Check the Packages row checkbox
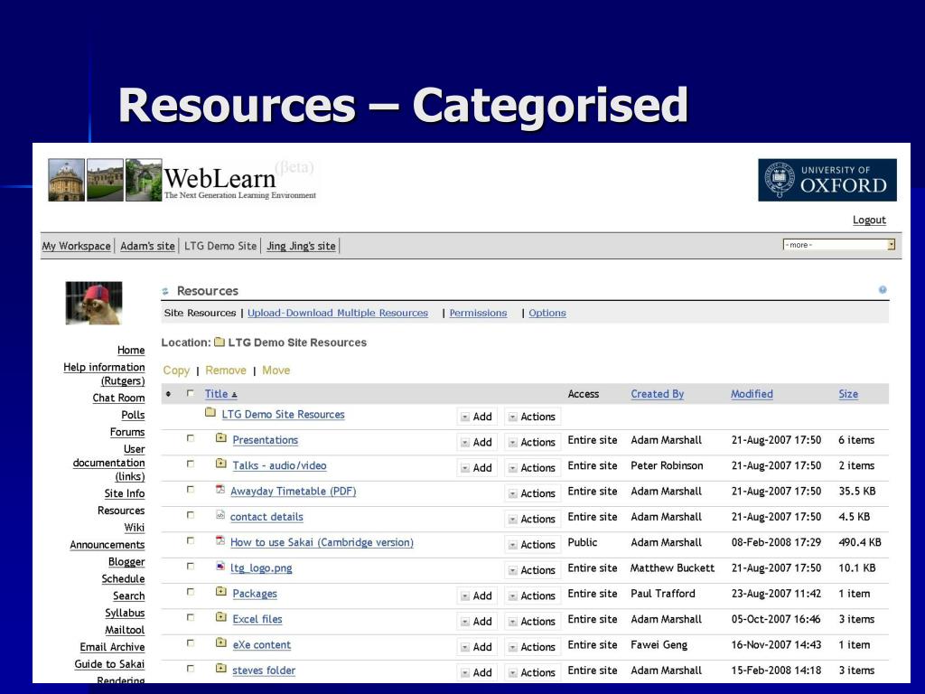Image resolution: width=925 pixels, height=694 pixels. click(x=190, y=592)
